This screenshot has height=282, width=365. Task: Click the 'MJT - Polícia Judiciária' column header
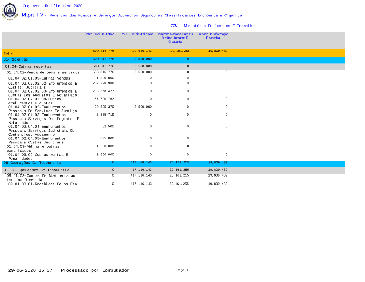[137, 34]
